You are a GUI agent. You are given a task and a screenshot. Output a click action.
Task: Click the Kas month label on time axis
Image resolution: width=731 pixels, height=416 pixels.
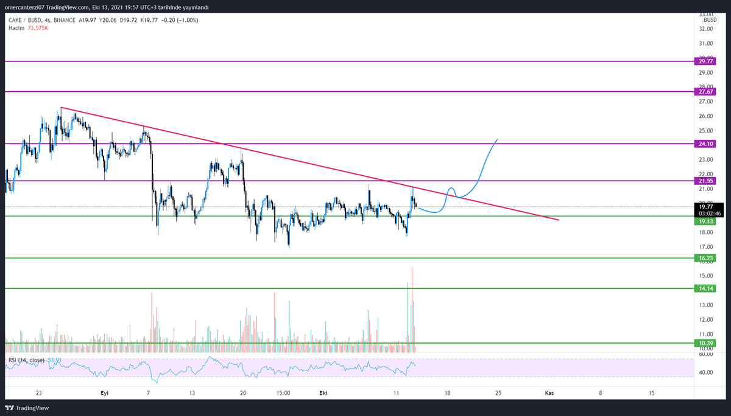(x=549, y=393)
